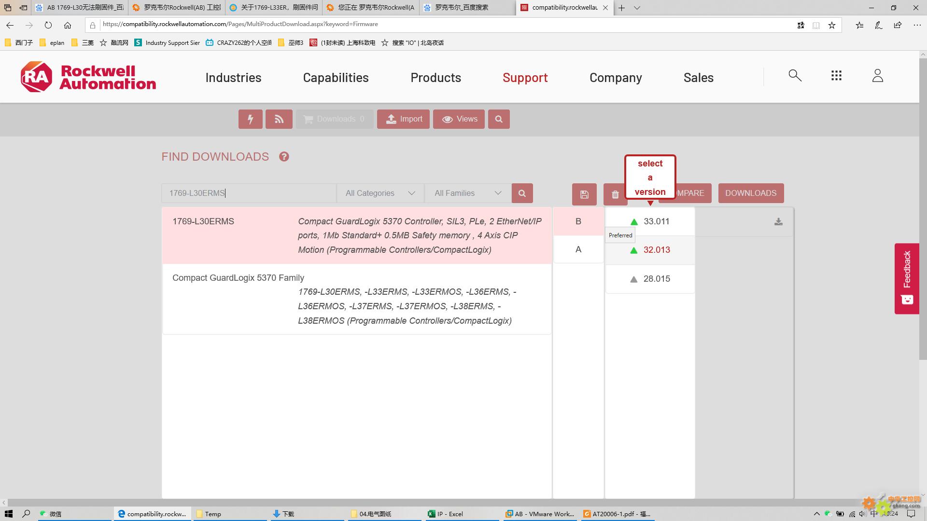Click the product search input field
This screenshot has width=927, height=521.
coord(249,193)
